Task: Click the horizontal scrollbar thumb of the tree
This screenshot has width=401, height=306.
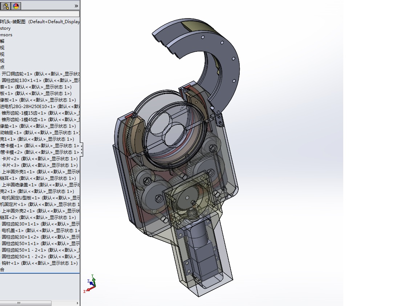Action: 25,303
